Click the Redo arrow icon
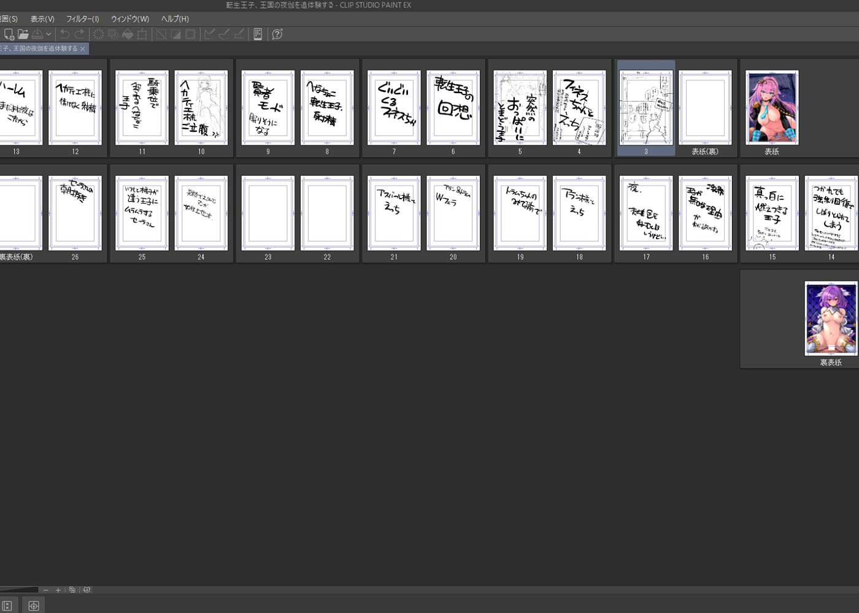859x613 pixels. coord(79,34)
